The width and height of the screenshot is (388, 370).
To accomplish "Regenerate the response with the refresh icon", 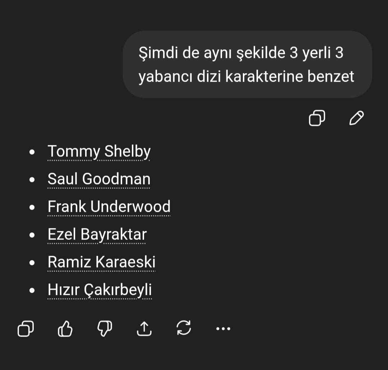I will click(184, 328).
